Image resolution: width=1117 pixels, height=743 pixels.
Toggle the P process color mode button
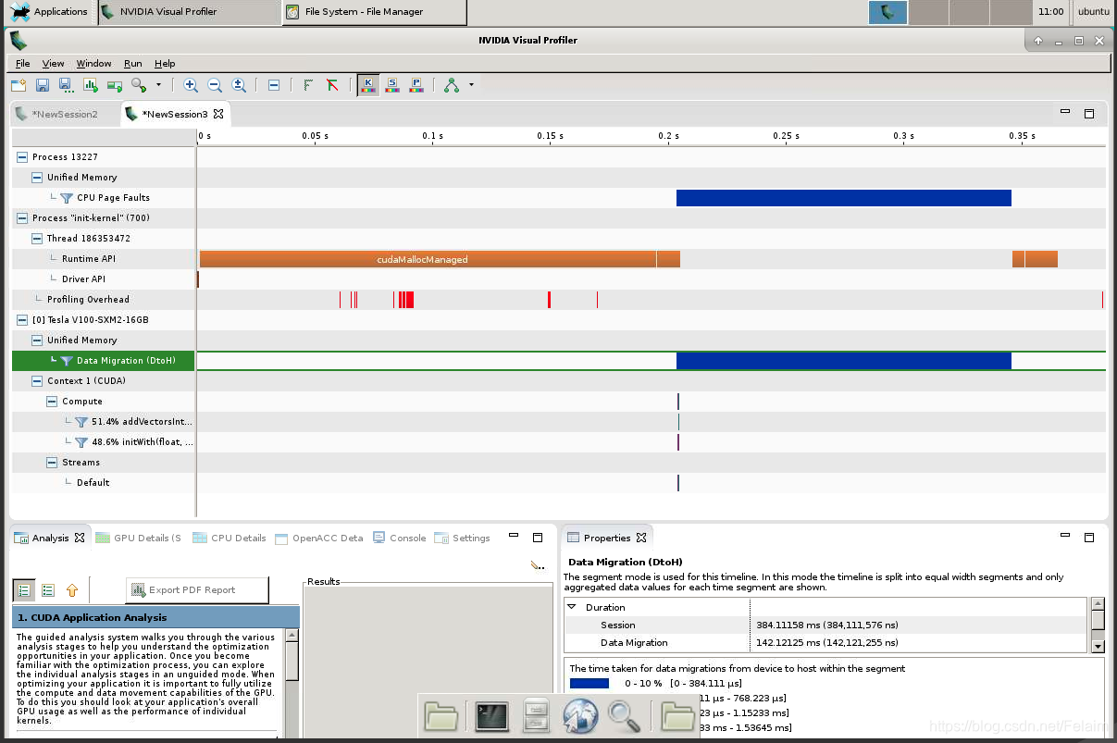[x=416, y=85]
